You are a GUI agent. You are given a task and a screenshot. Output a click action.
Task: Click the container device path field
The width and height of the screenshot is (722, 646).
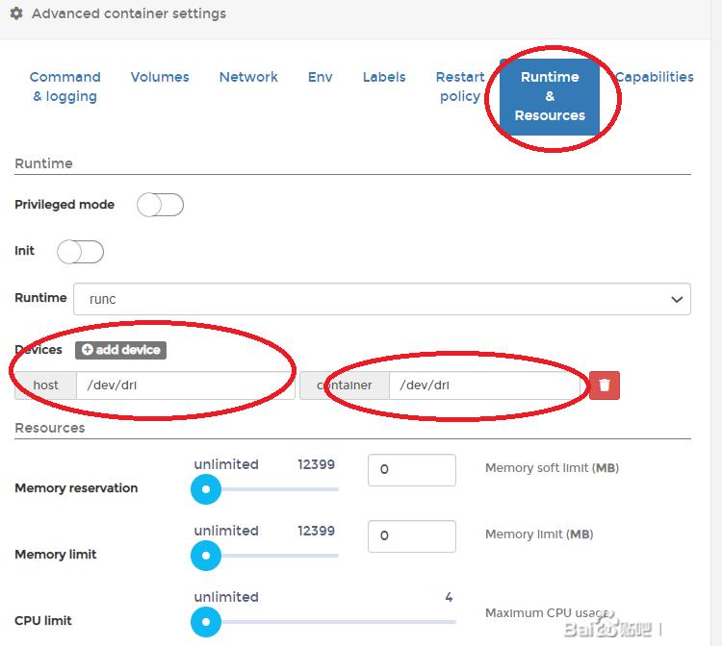pos(486,385)
